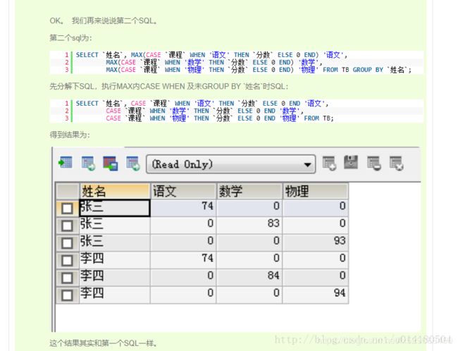Image resolution: width=458 pixels, height=351 pixels.
Task: Tick the checkbox of the row with 物理 94
Action: coord(67,295)
